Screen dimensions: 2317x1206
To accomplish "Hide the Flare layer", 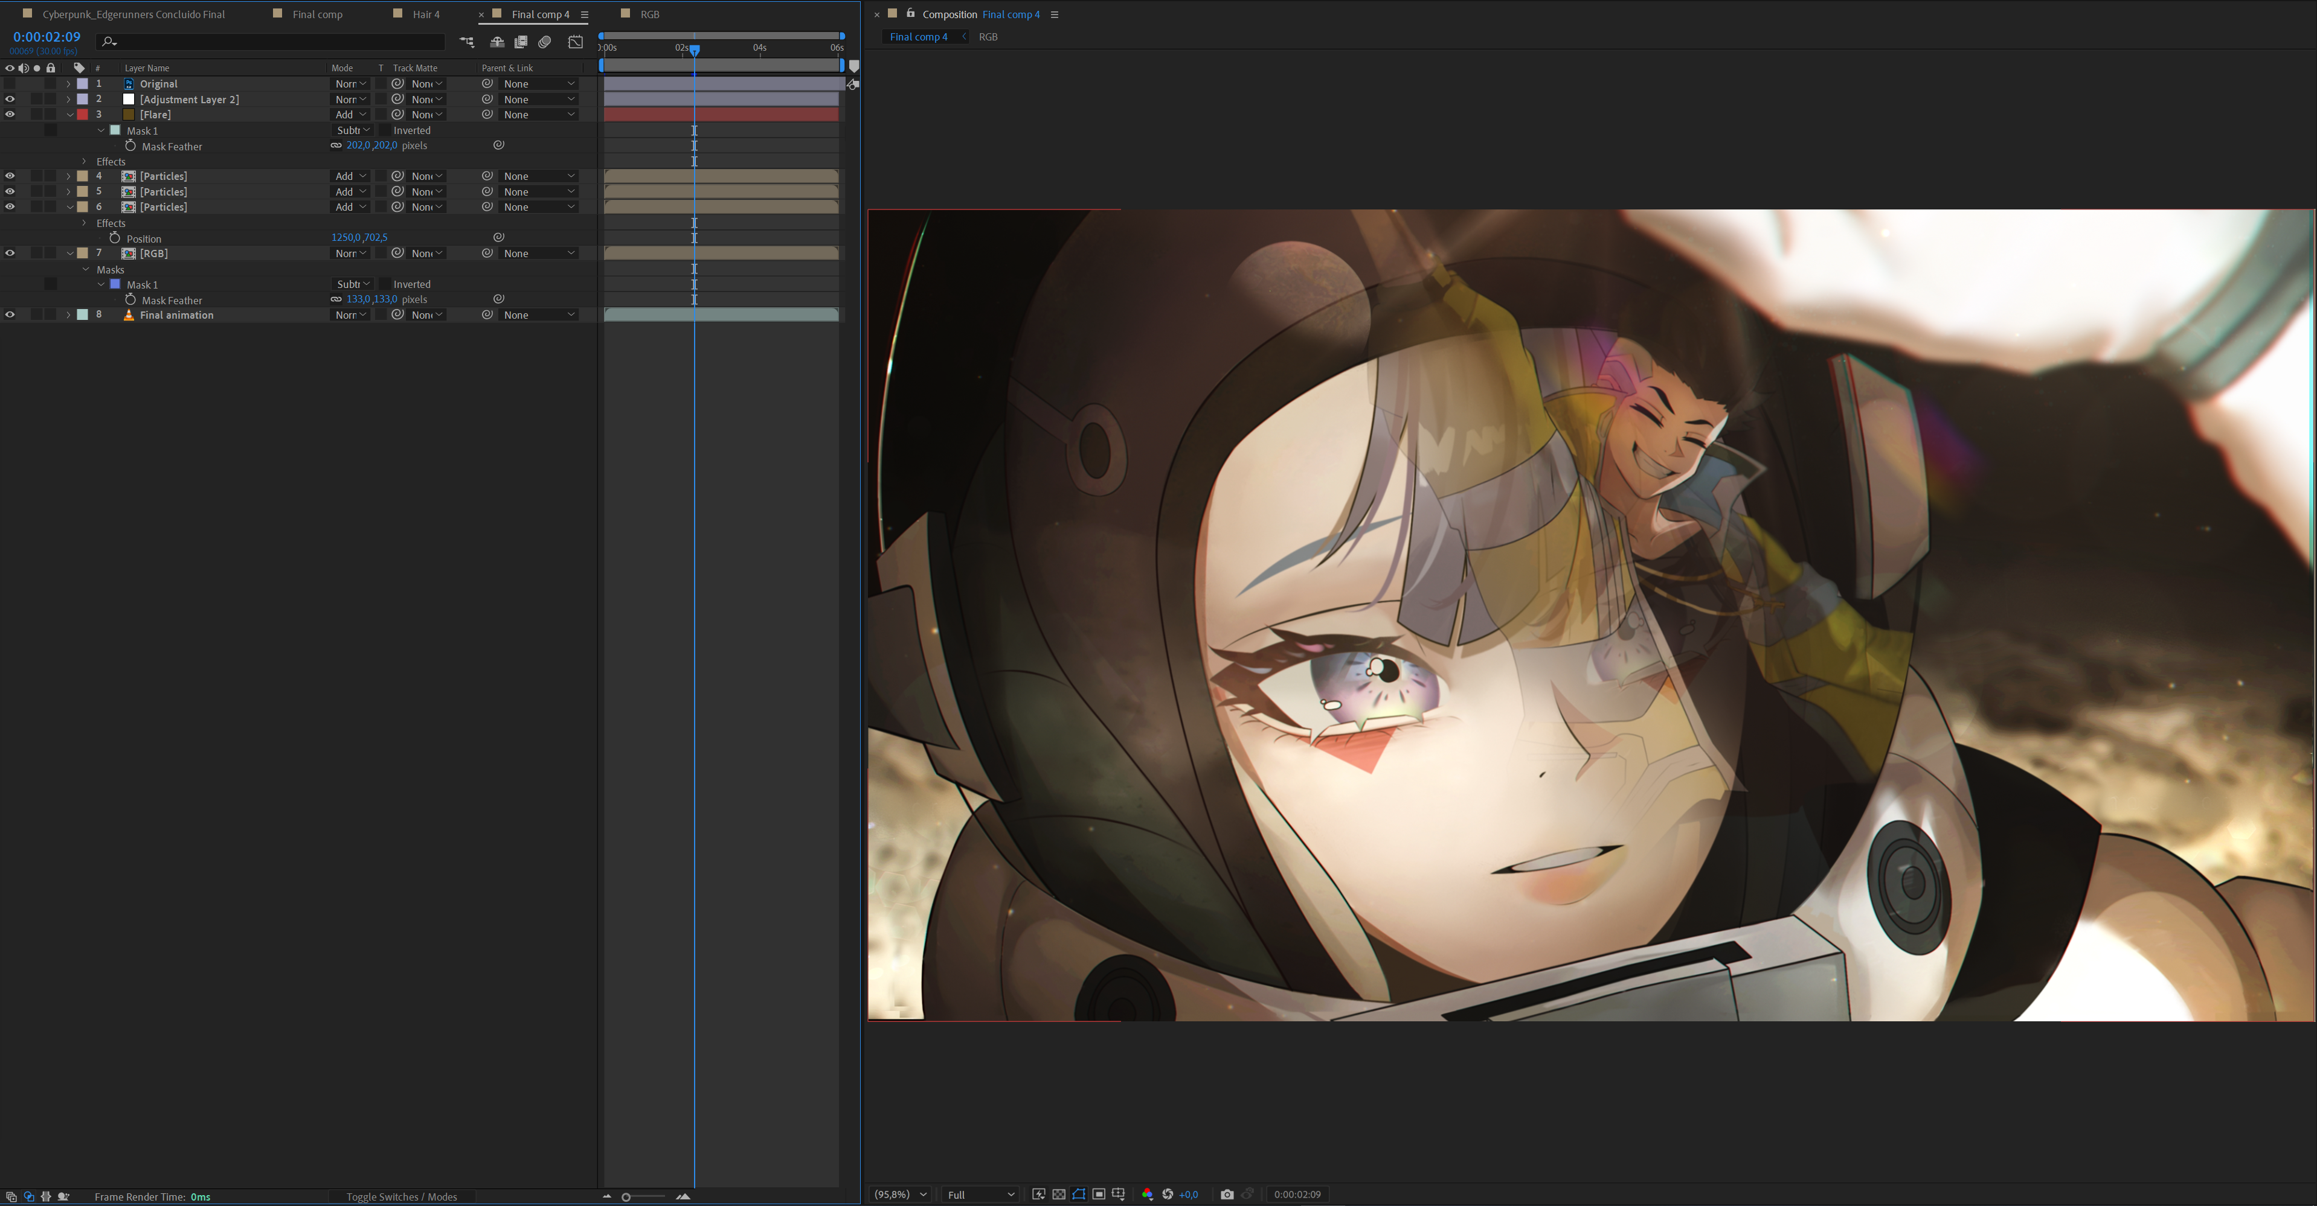I will 10,114.
